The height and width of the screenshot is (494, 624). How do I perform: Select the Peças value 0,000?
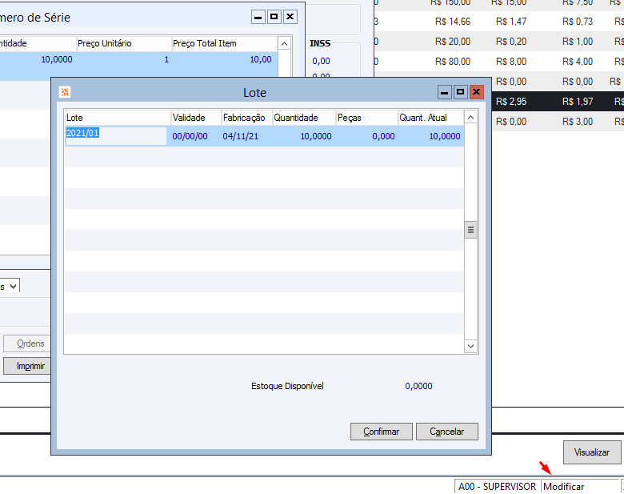click(x=383, y=136)
